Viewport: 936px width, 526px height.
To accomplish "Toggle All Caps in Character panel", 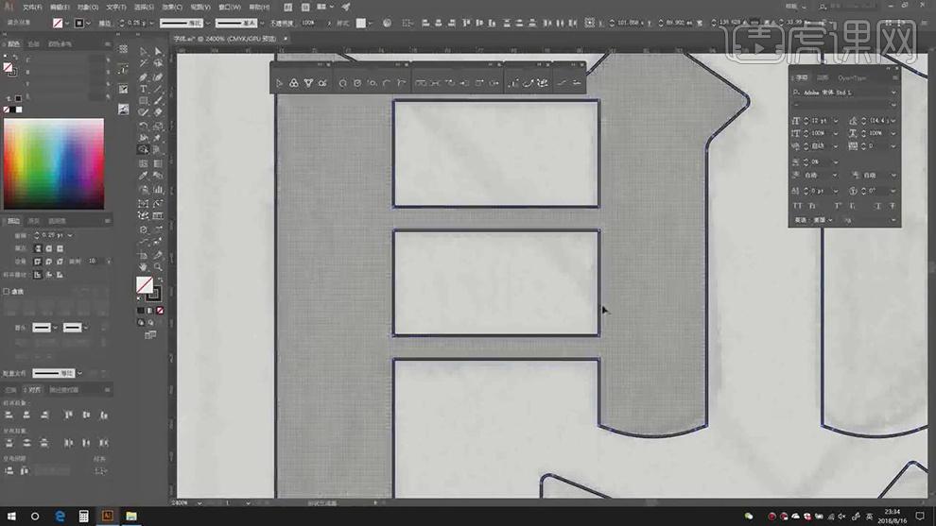I will 798,206.
